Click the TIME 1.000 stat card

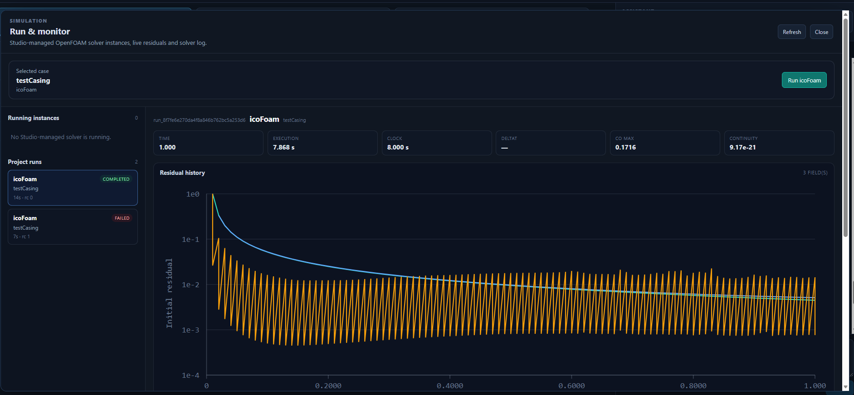208,143
